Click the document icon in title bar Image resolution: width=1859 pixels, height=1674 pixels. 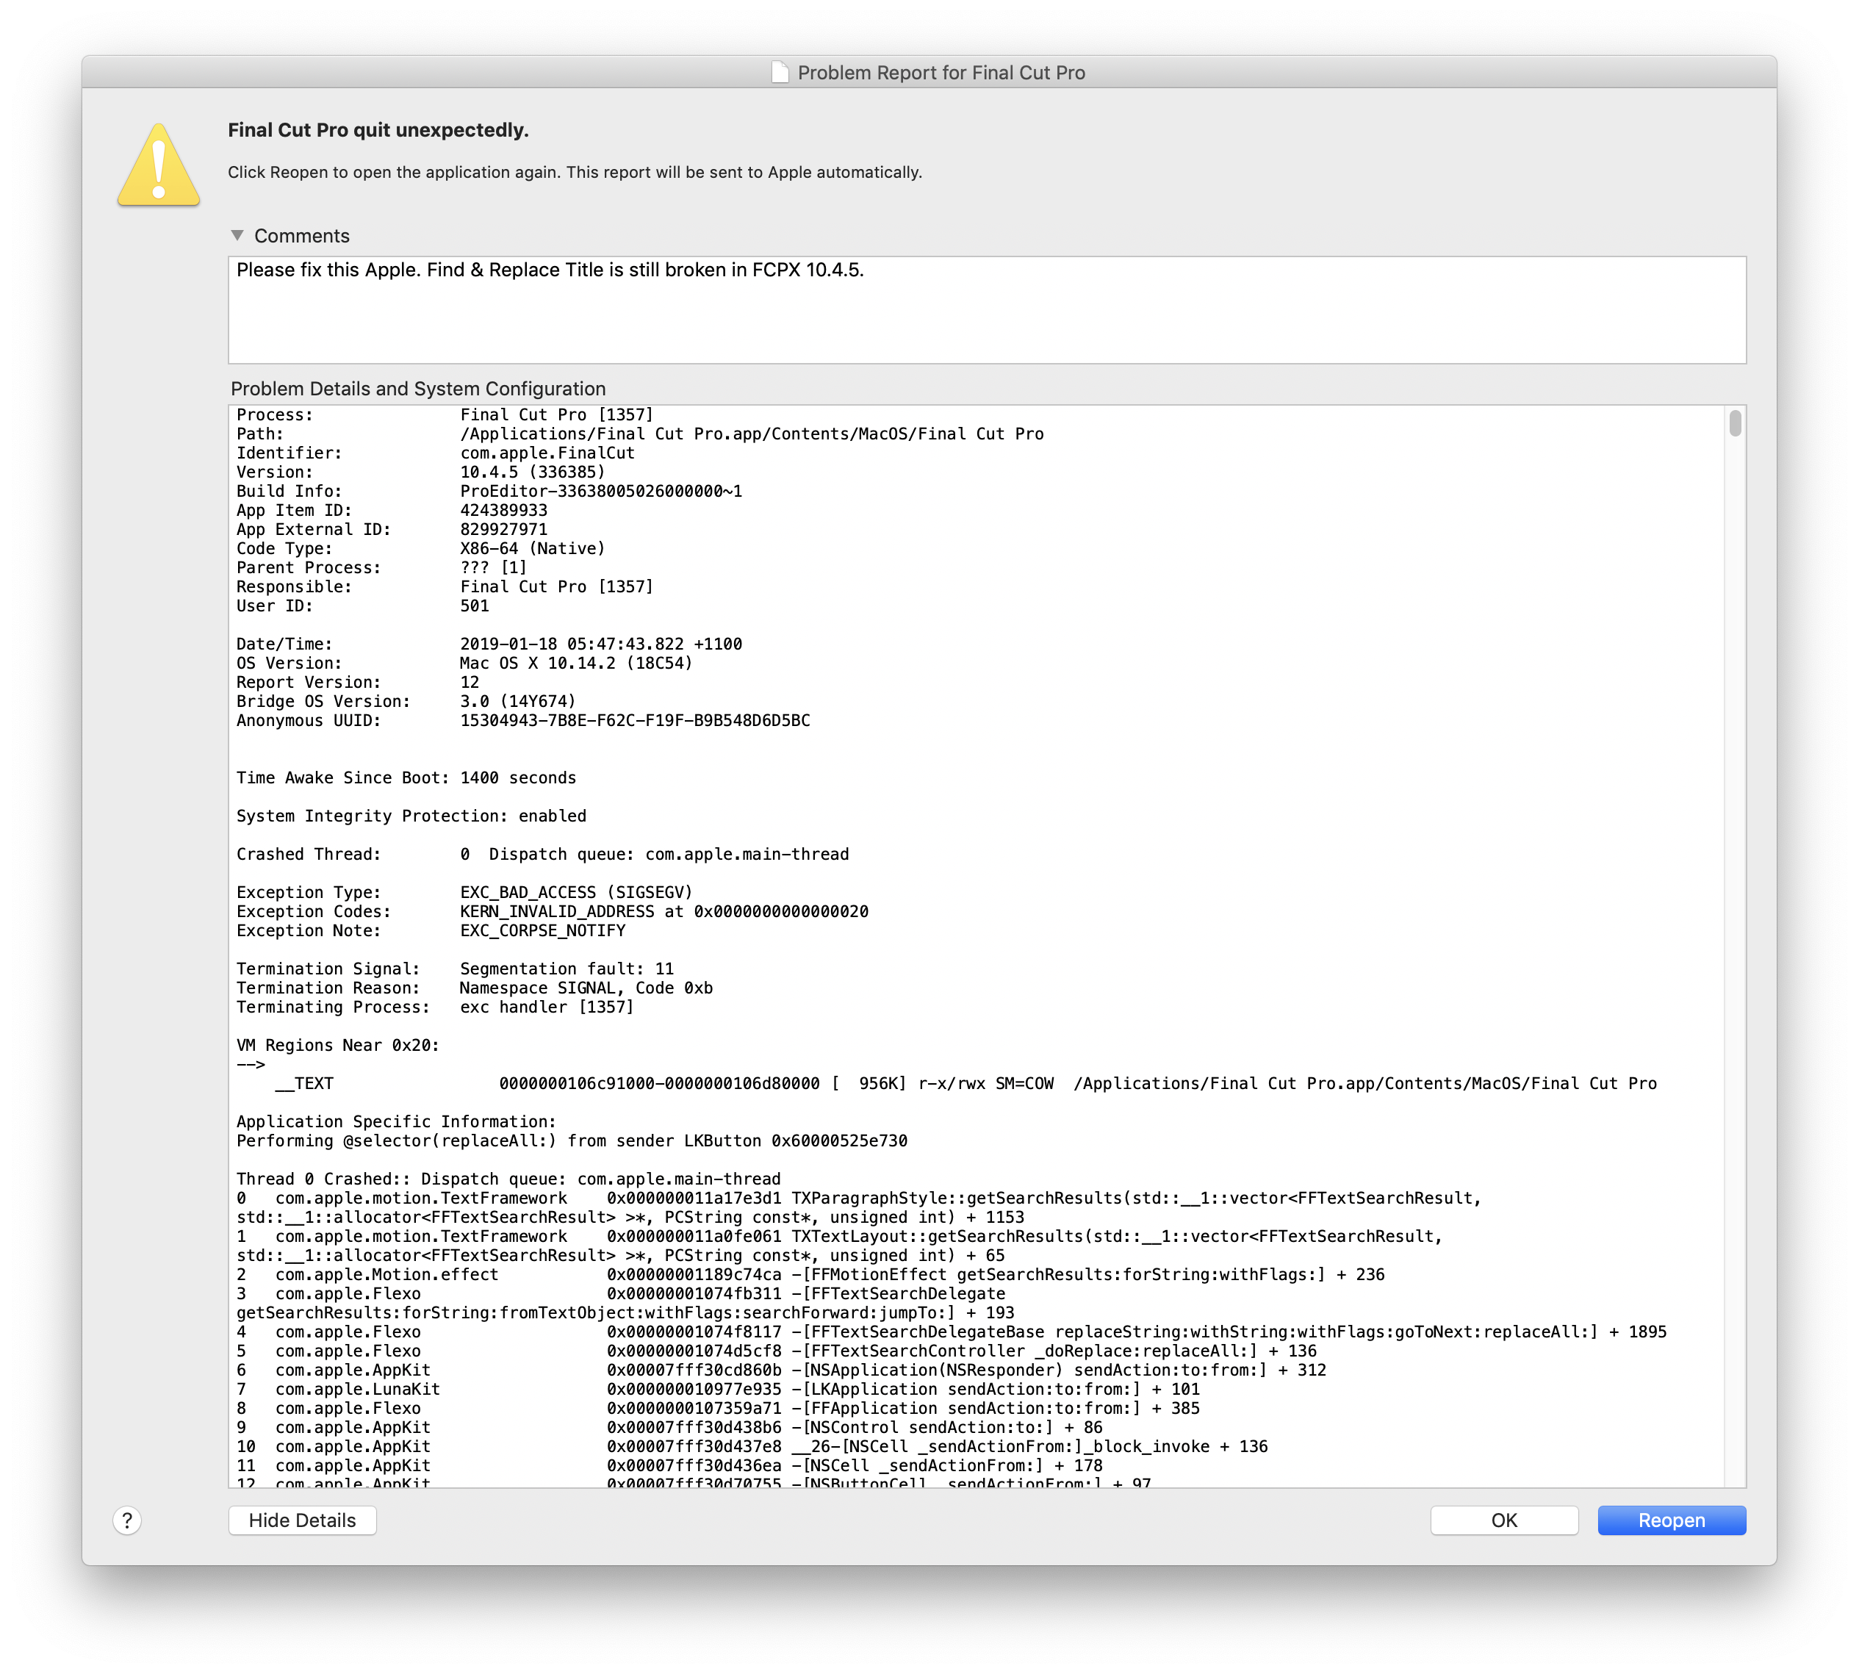(780, 72)
